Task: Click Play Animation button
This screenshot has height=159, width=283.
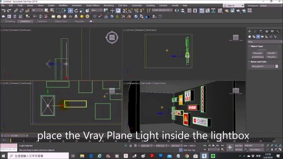Action: pos(214,145)
